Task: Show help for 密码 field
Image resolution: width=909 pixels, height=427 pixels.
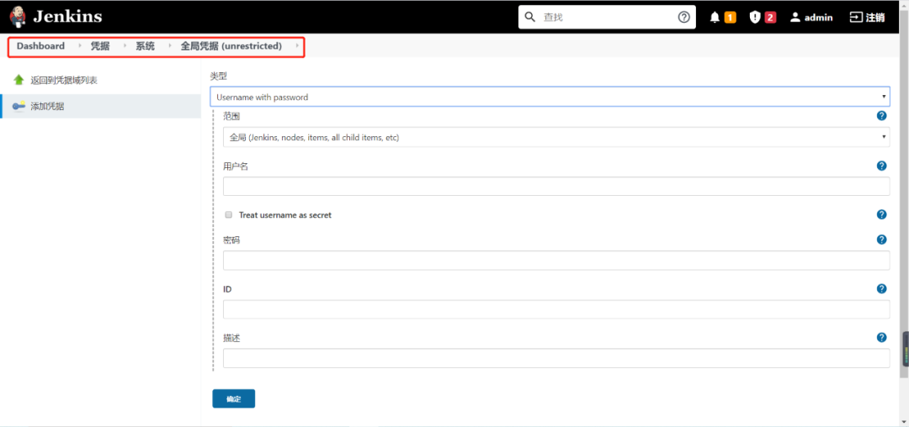Action: pyautogui.click(x=882, y=240)
